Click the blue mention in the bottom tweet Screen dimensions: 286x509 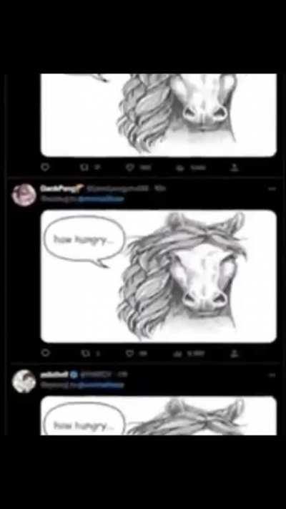click(101, 385)
